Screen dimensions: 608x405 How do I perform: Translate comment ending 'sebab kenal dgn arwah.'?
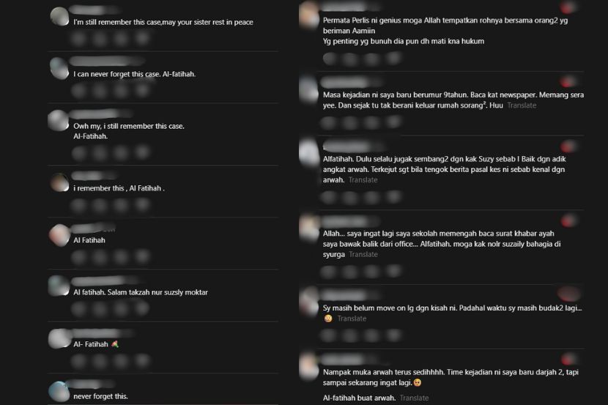pyautogui.click(x=363, y=180)
